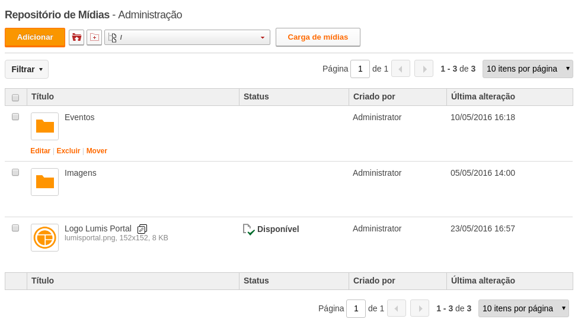Viewport: 578px width, 335px height.
Task: Click the Logo Lumis Portal thumbnail
Action: [44, 237]
